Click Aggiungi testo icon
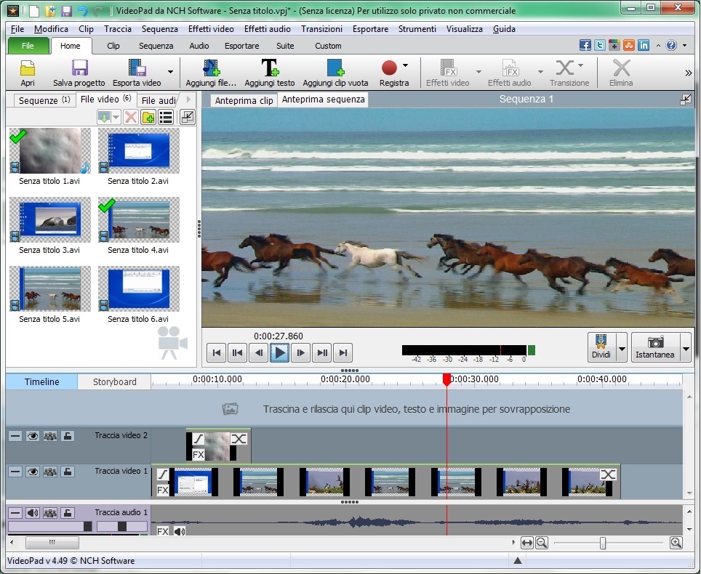701x574 pixels. tap(270, 68)
